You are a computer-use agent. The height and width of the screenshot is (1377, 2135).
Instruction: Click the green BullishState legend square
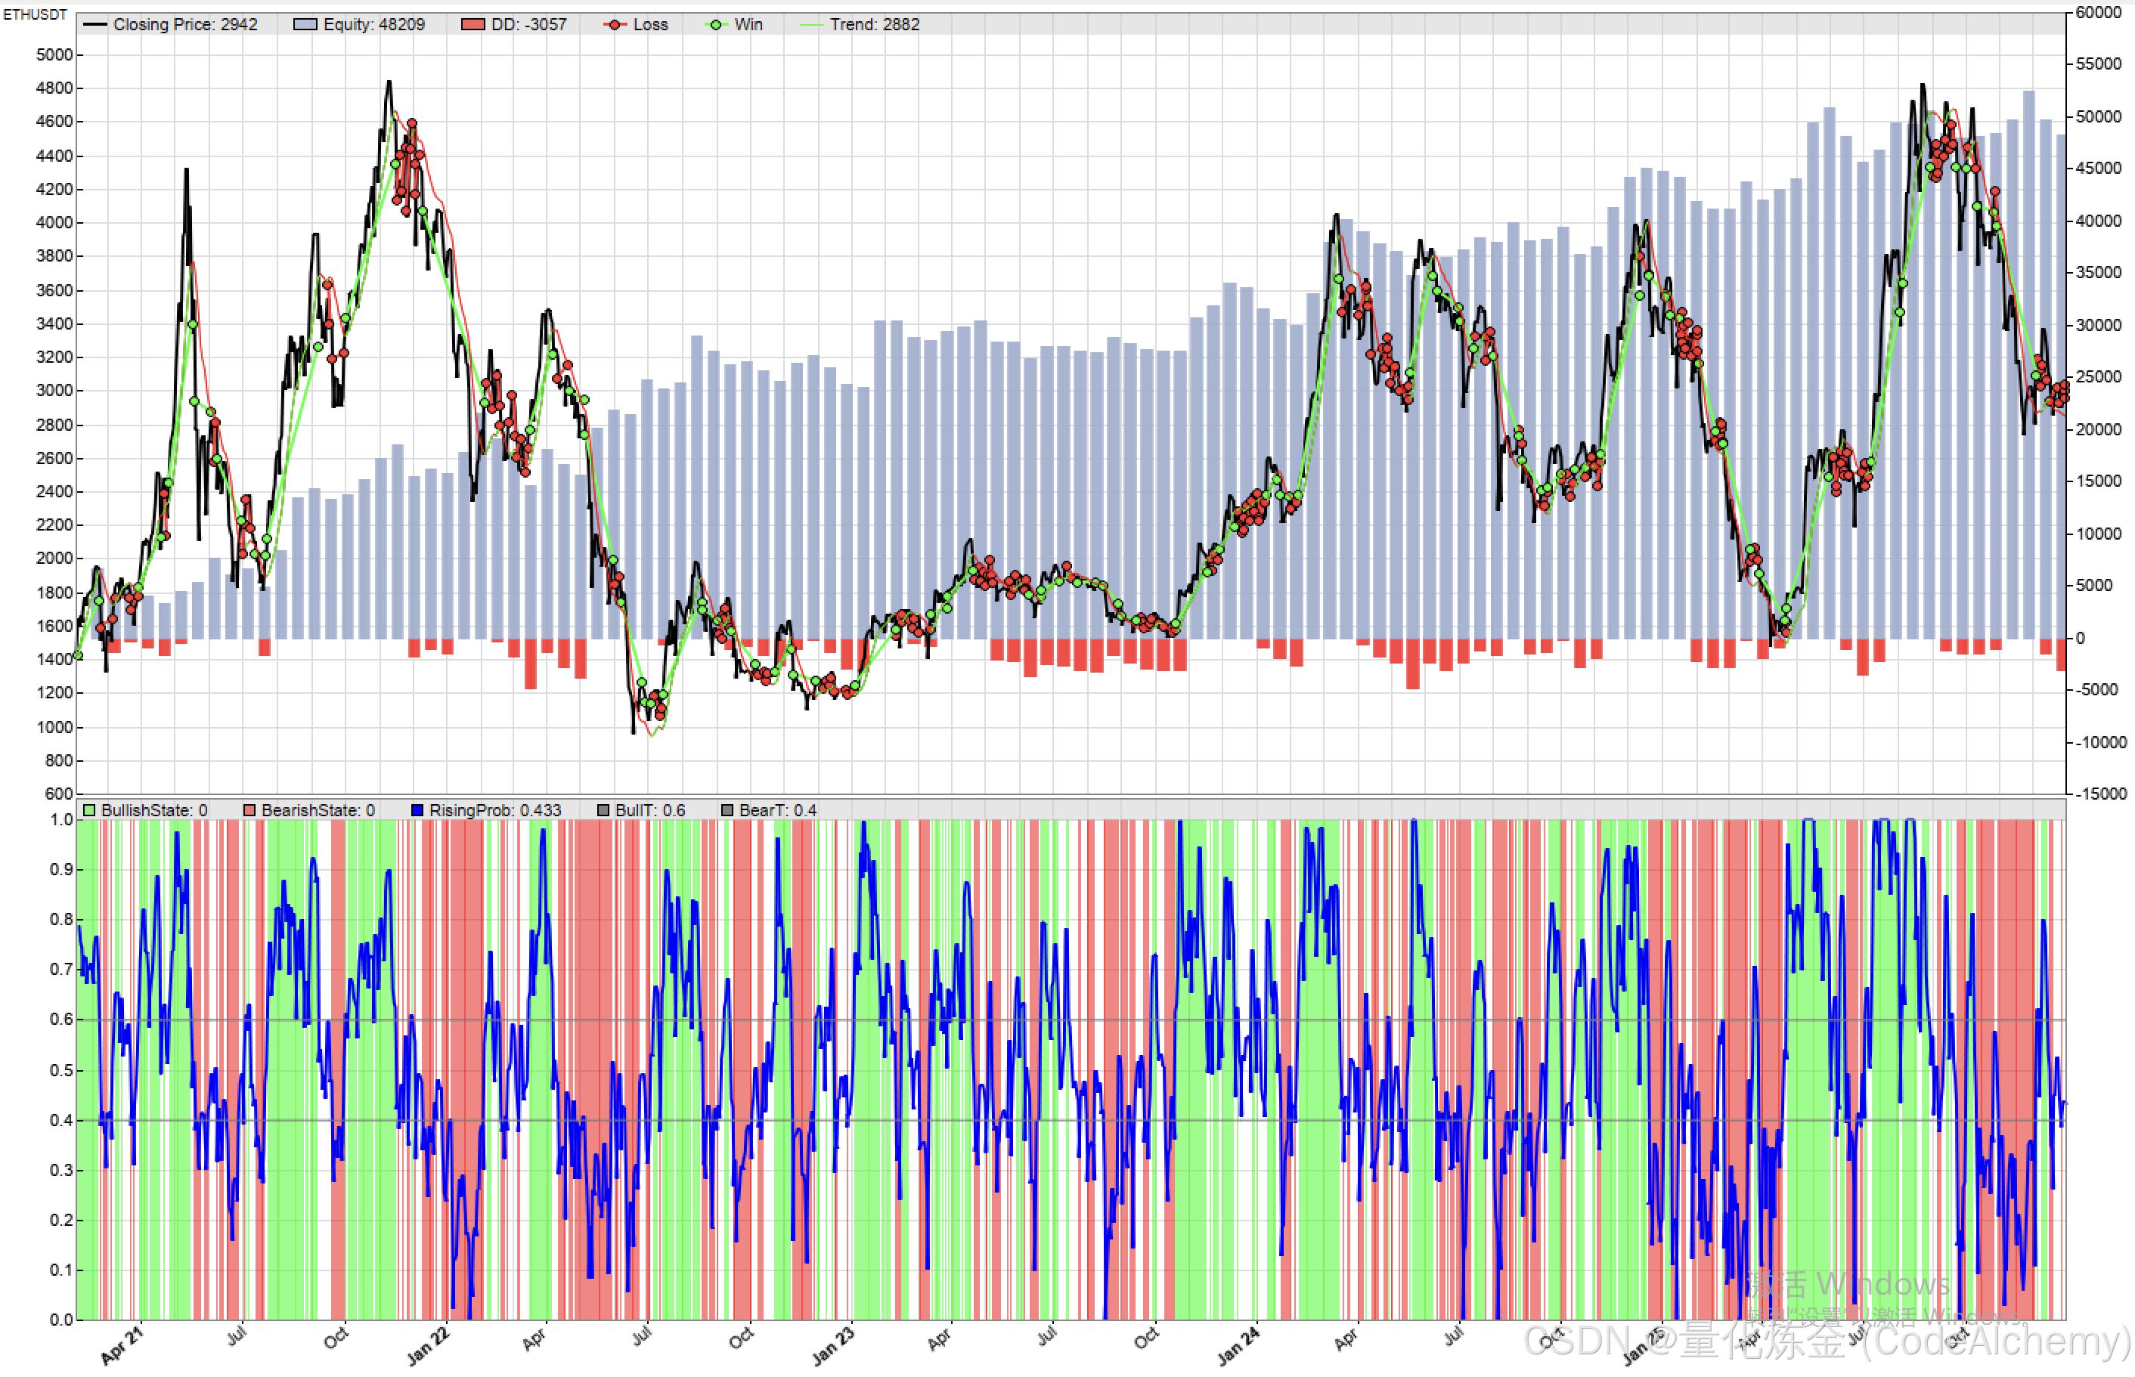pos(88,810)
